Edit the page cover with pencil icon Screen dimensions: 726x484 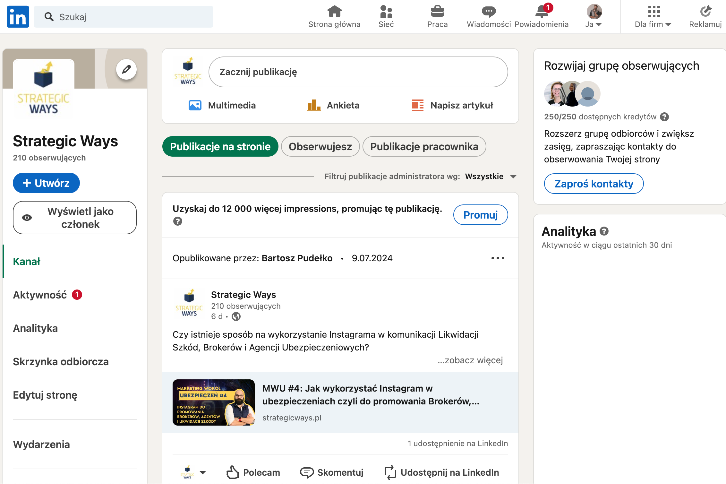[126, 69]
